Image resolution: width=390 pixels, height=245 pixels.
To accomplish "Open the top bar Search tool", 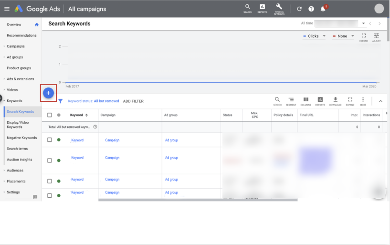I will click(x=248, y=9).
